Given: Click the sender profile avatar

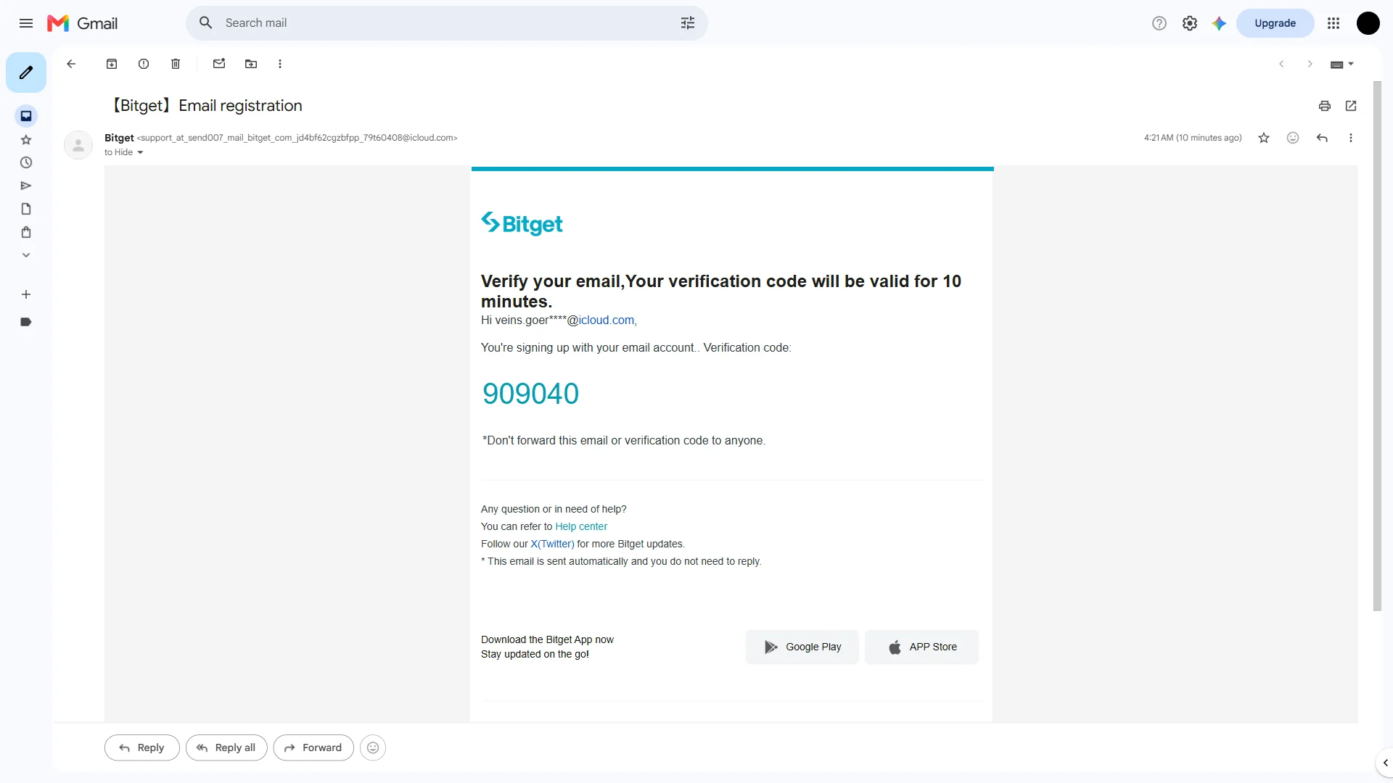Looking at the screenshot, I should 78,145.
